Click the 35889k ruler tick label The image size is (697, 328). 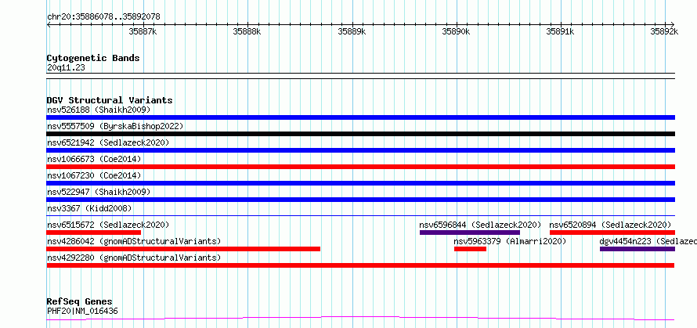[352, 31]
